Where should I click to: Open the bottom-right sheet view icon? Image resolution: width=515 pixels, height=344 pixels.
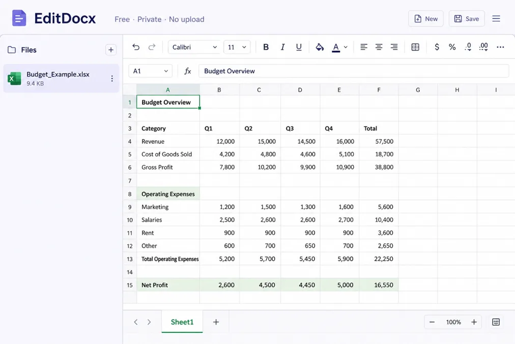[x=496, y=322]
